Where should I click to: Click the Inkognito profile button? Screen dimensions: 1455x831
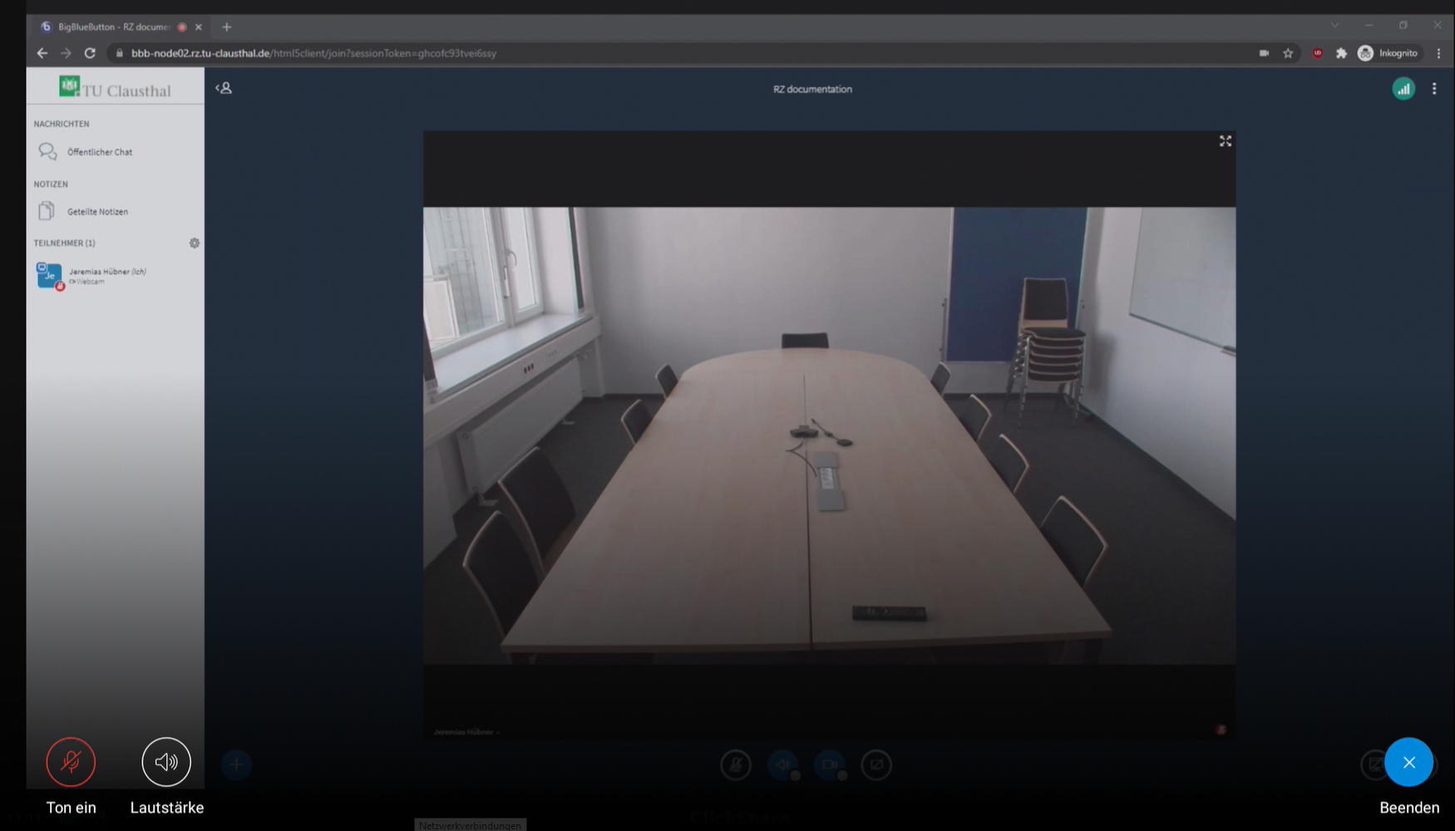(x=1388, y=53)
